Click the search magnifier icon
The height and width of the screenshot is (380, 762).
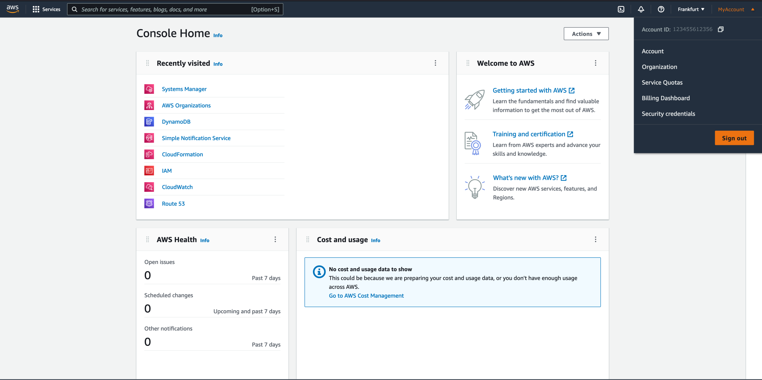[x=74, y=9]
